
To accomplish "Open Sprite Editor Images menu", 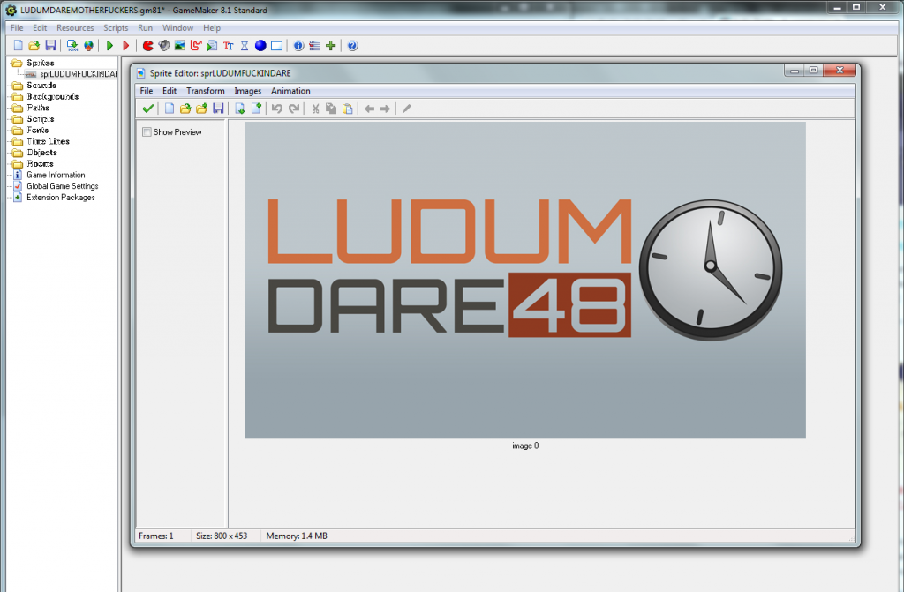I will [248, 91].
